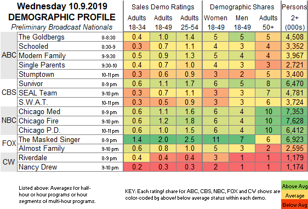Click the Survivor row title
This screenshot has height=209, width=308.
pos(31,83)
